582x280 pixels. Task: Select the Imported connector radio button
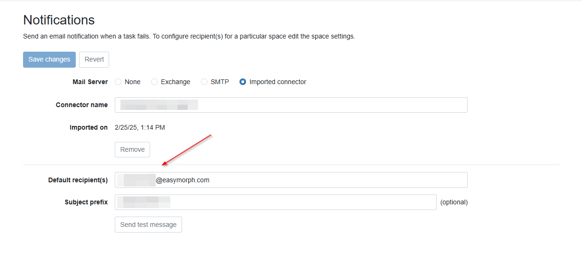tap(243, 82)
